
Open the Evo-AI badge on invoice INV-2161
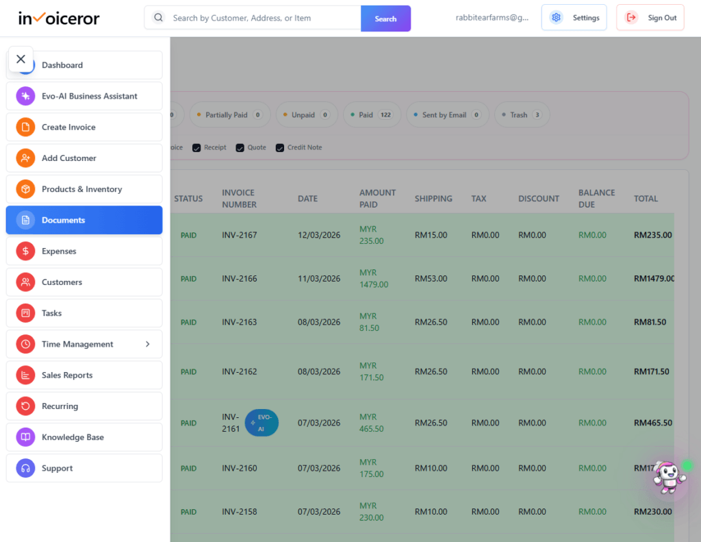[x=262, y=423]
